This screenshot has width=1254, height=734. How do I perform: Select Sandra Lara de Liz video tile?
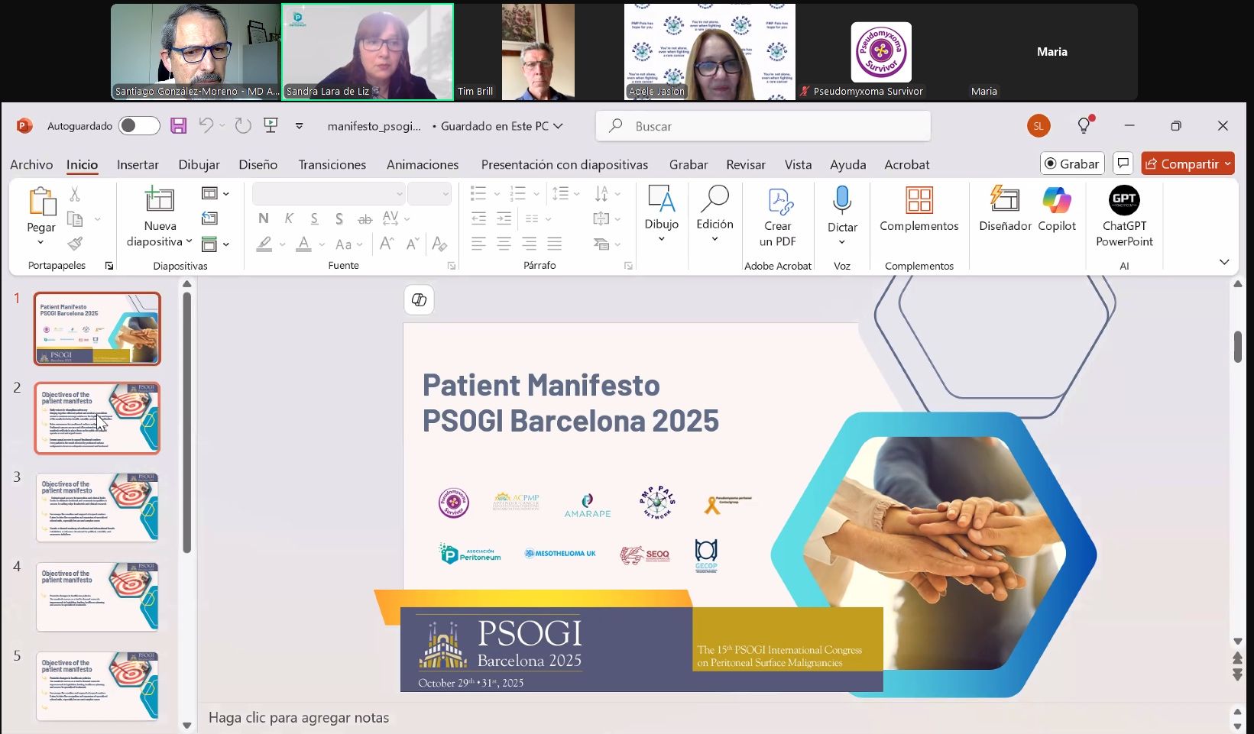tap(368, 52)
